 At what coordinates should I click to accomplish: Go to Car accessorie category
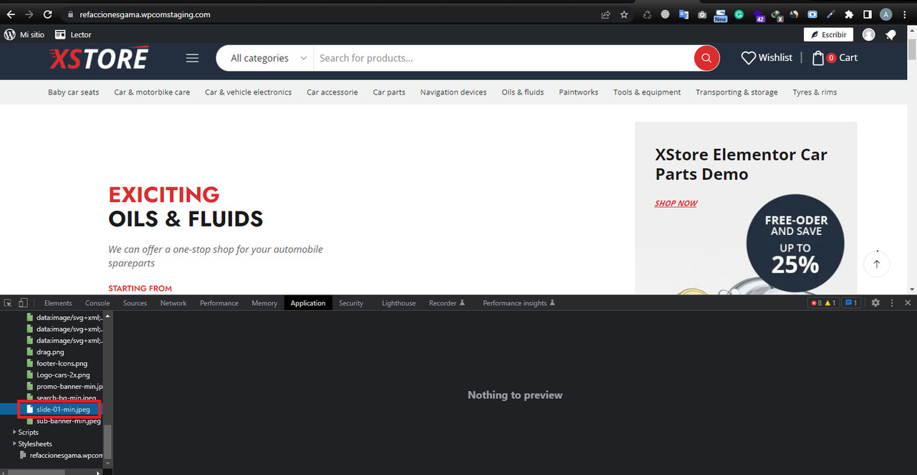332,92
